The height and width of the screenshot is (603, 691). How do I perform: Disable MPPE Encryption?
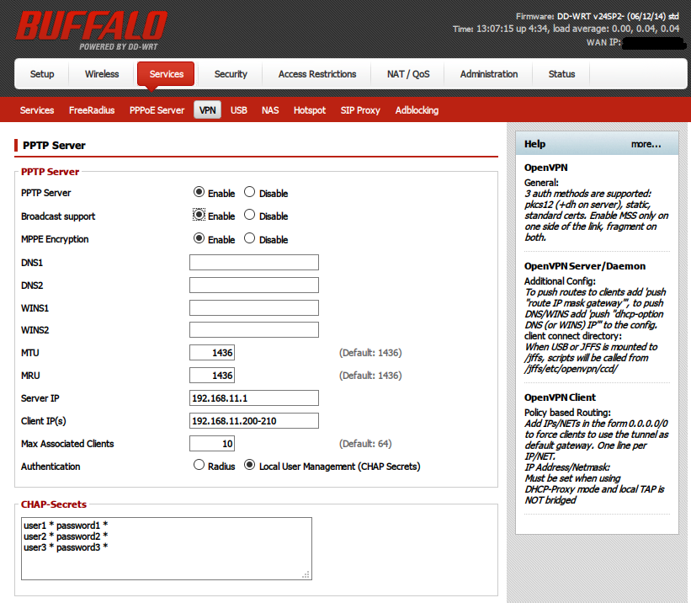coord(249,238)
